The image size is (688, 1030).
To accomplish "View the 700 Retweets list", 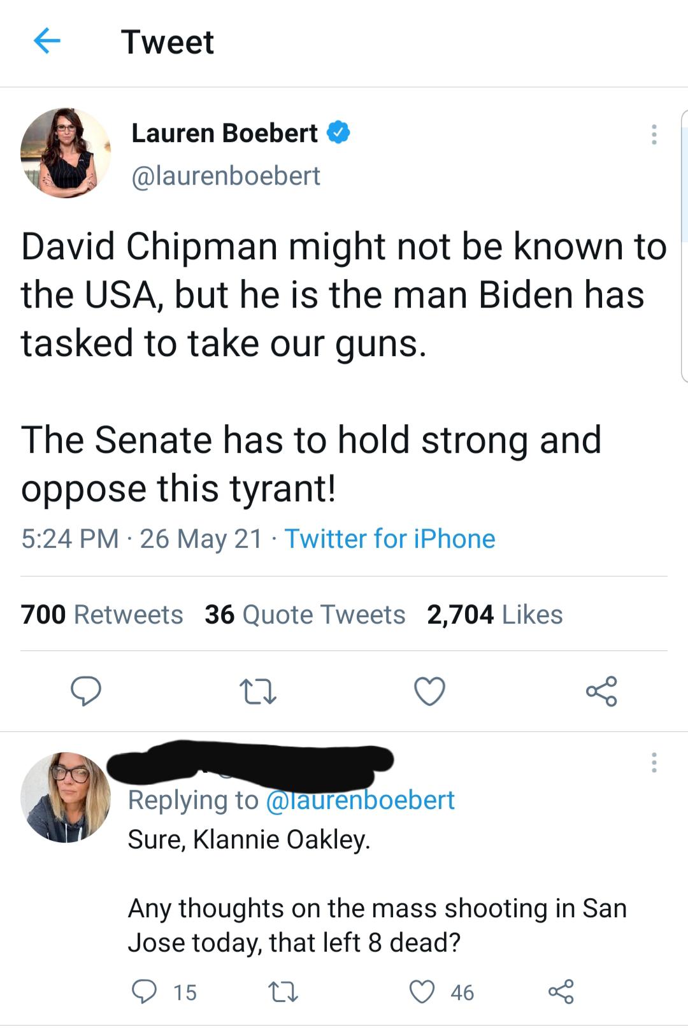I will (102, 615).
